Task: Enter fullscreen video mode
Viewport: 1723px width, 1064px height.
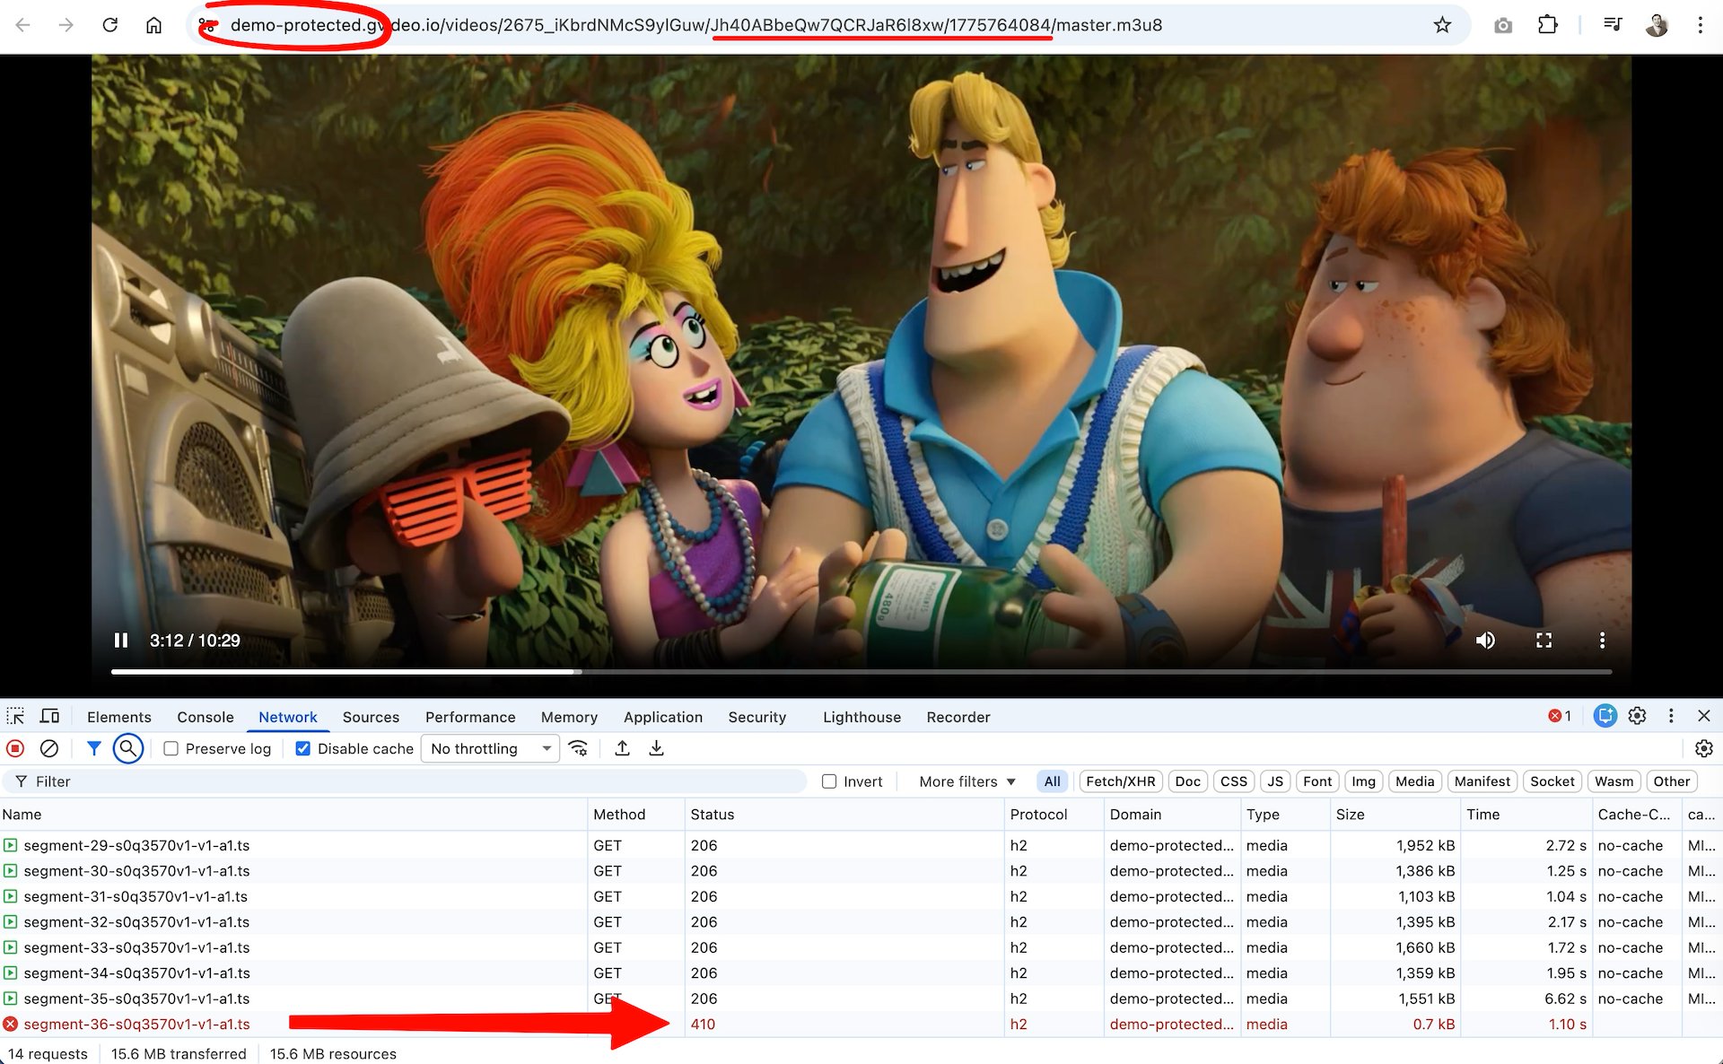Action: [x=1544, y=641]
